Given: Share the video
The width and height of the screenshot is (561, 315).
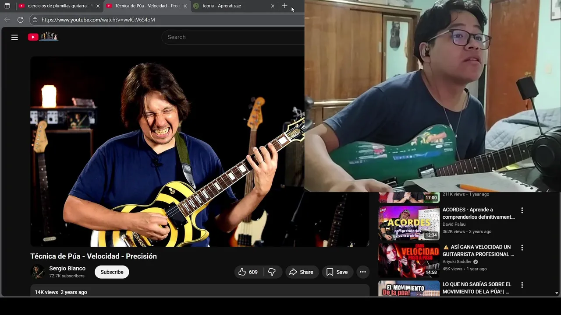Looking at the screenshot, I should tap(302, 272).
